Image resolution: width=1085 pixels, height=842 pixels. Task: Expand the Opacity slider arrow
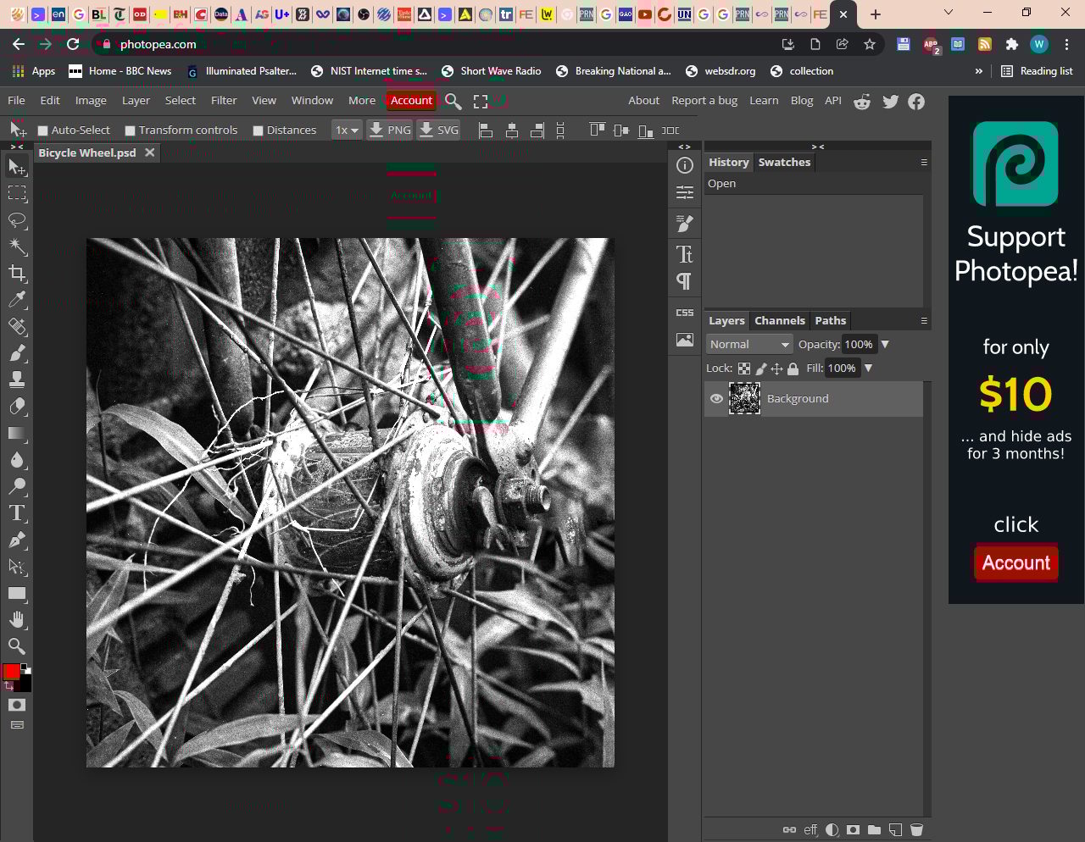coord(885,345)
